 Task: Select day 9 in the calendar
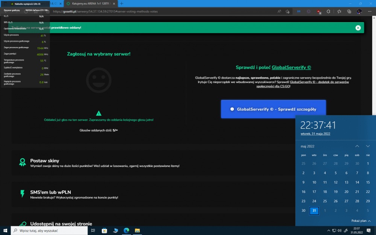[x=303, y=182]
